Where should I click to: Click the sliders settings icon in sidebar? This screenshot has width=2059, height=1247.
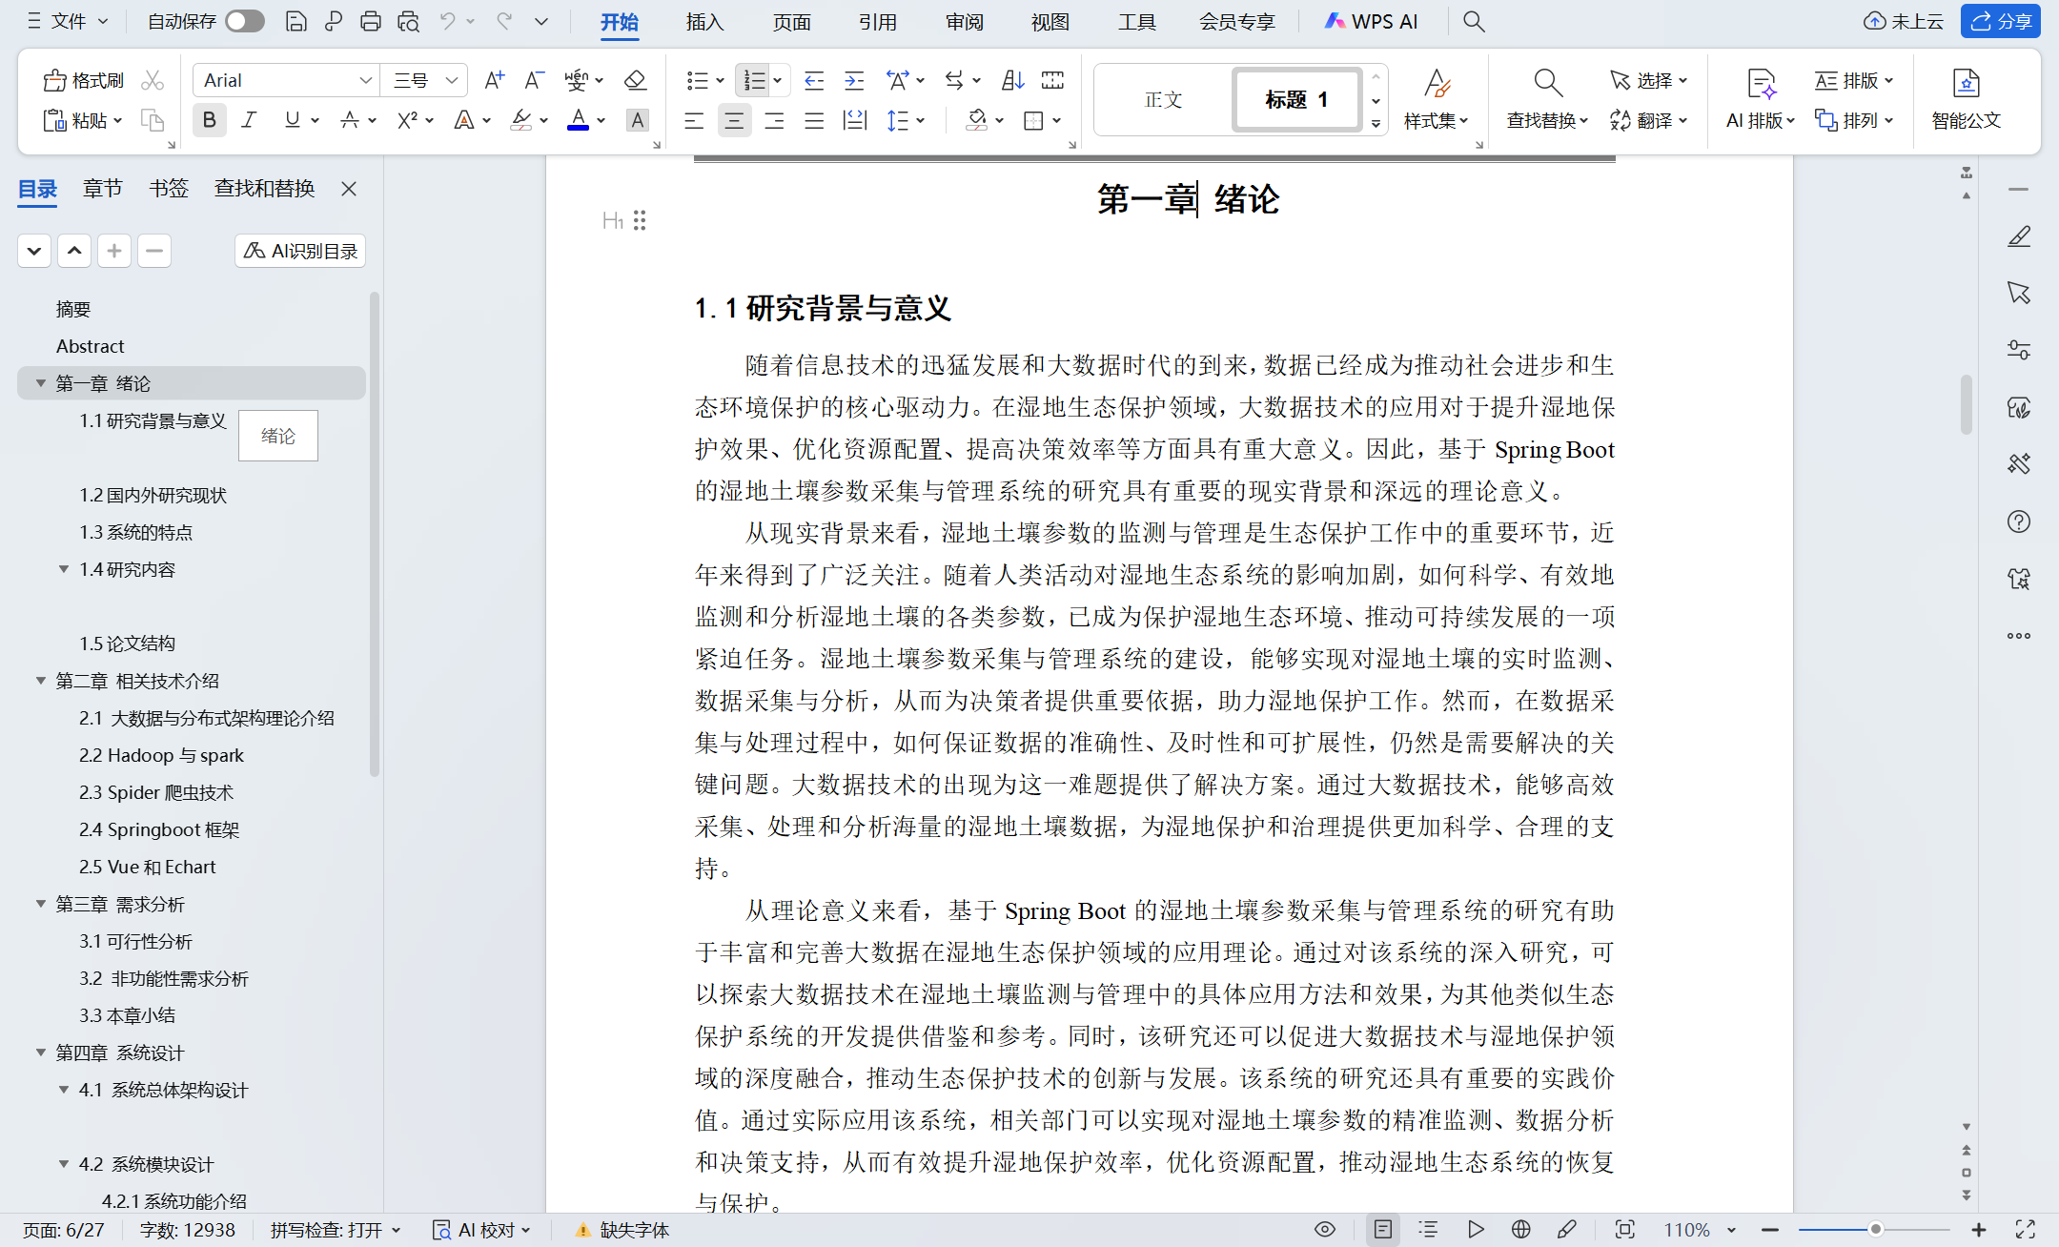point(2019,350)
